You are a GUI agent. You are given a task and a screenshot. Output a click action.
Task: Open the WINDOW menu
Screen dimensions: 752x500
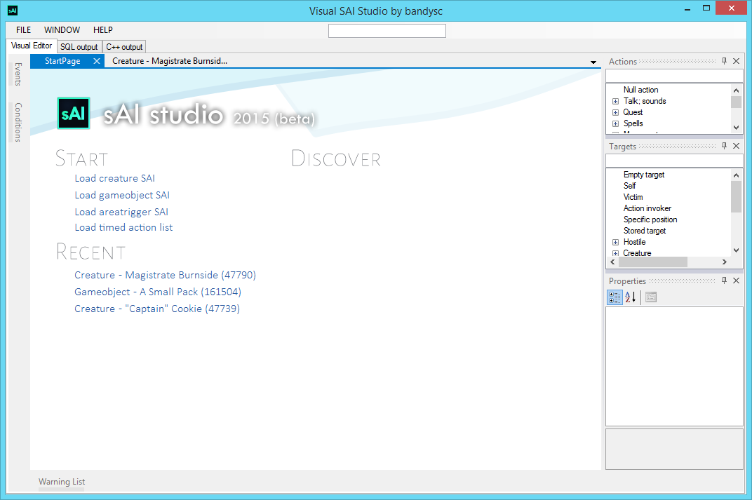coord(62,29)
